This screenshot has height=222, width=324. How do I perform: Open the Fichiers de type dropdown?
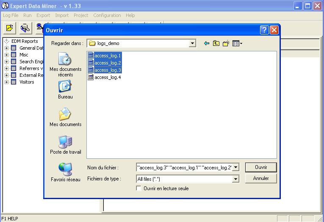click(235, 179)
